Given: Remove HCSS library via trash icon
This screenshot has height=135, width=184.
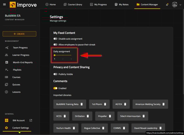Looking at the screenshot, I should pos(65,116).
